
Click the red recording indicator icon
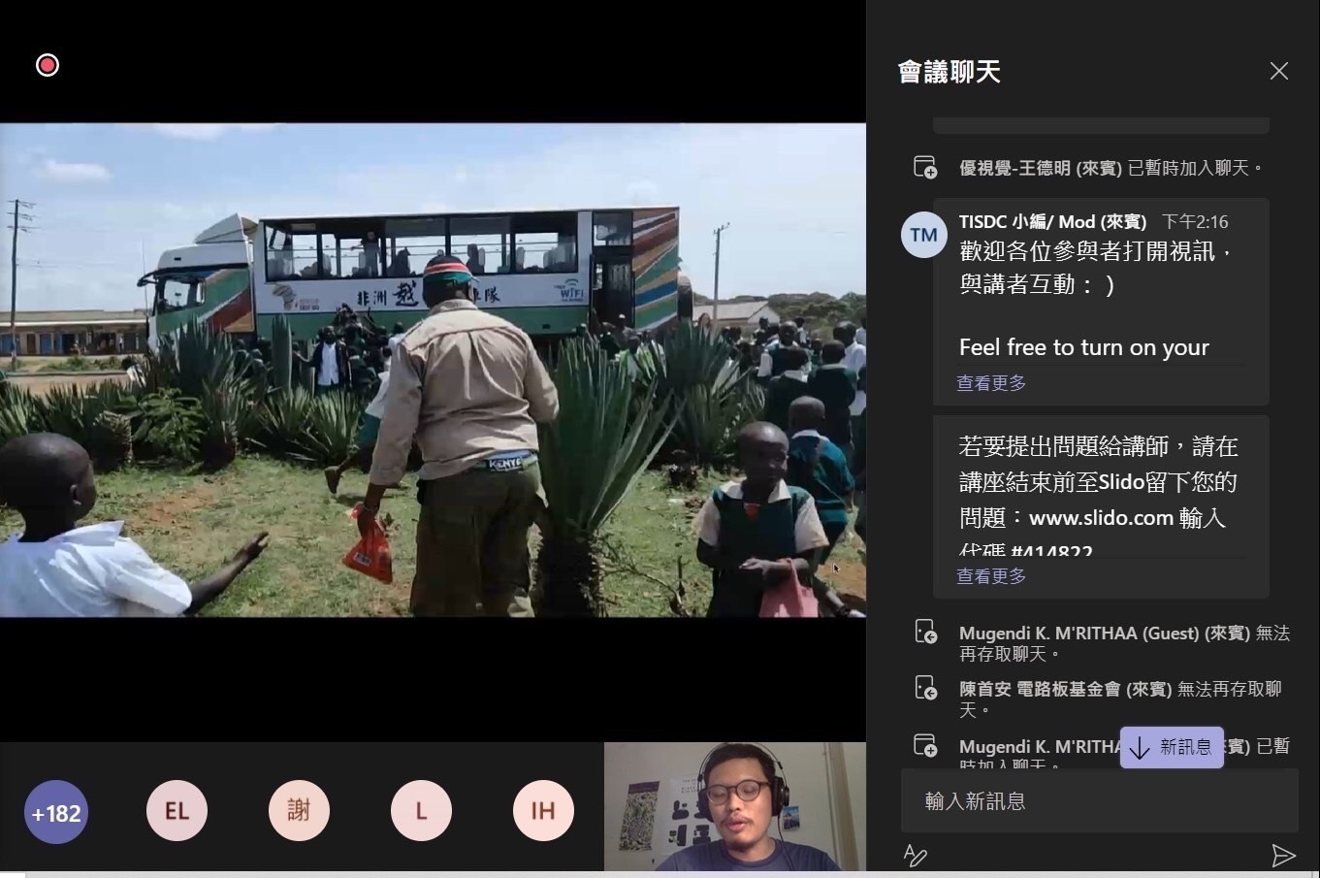coord(47,65)
